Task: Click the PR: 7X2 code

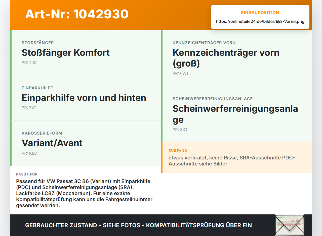Action: point(29,108)
